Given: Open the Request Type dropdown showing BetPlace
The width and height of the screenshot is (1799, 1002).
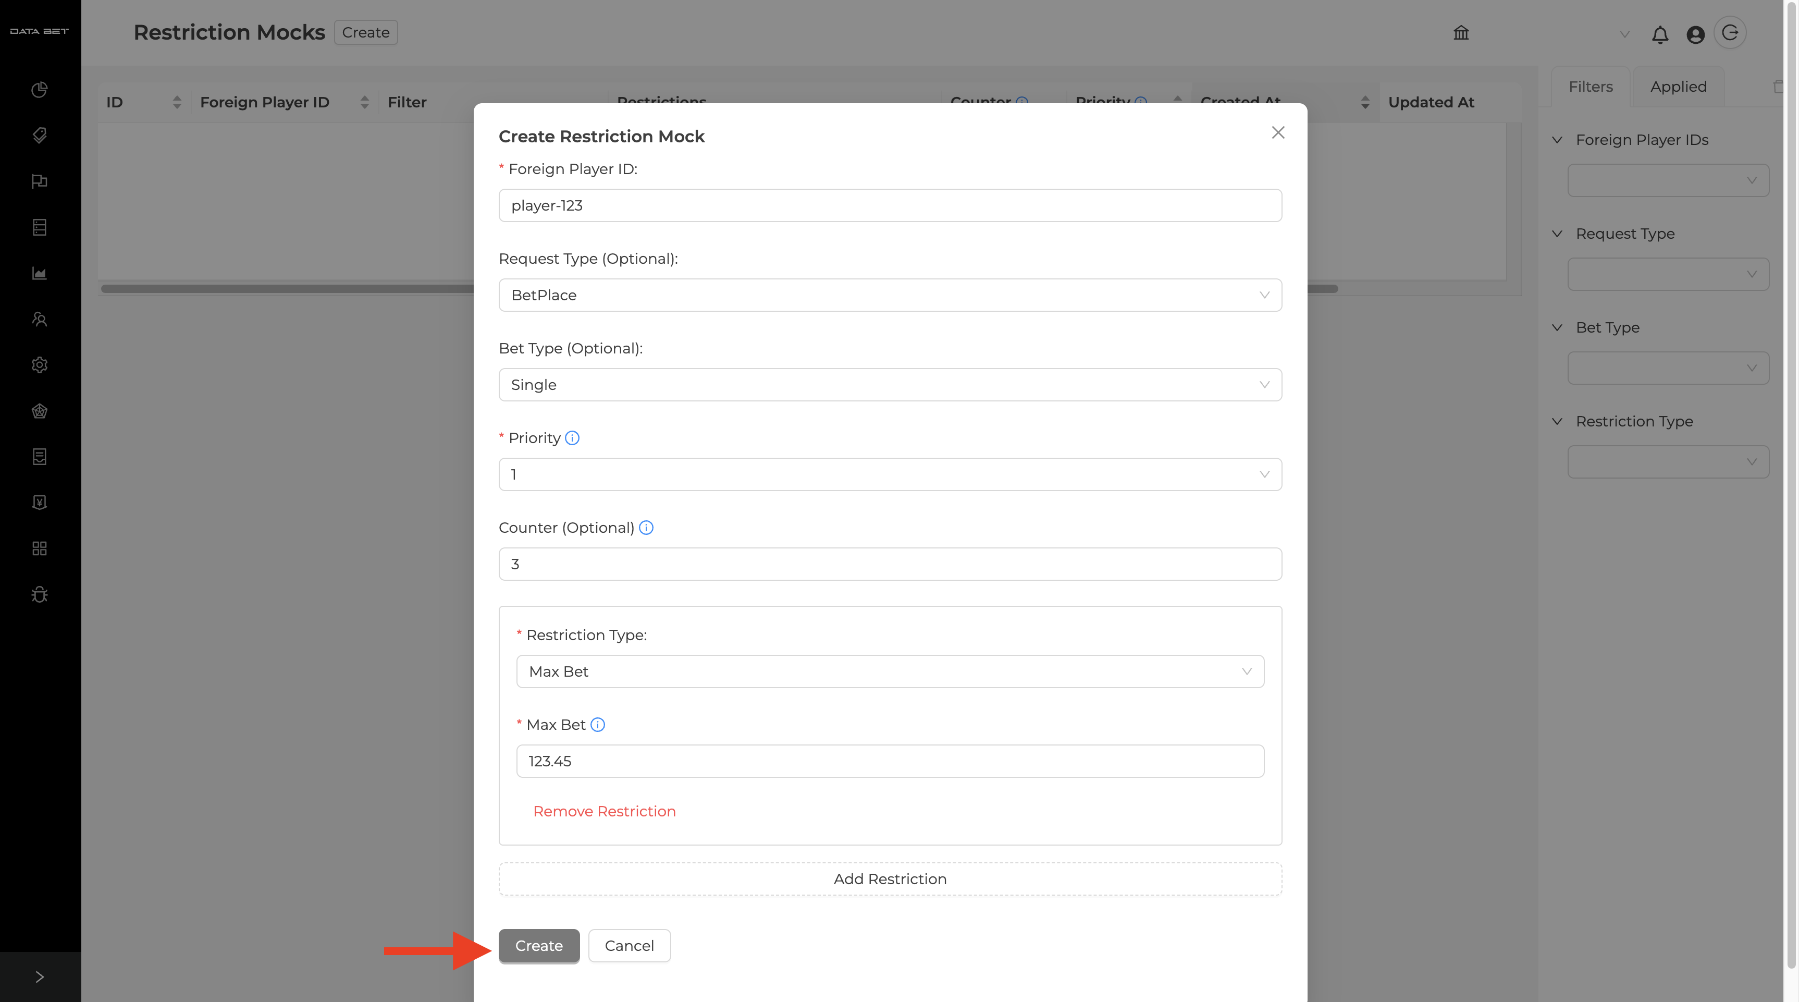Looking at the screenshot, I should (x=890, y=295).
